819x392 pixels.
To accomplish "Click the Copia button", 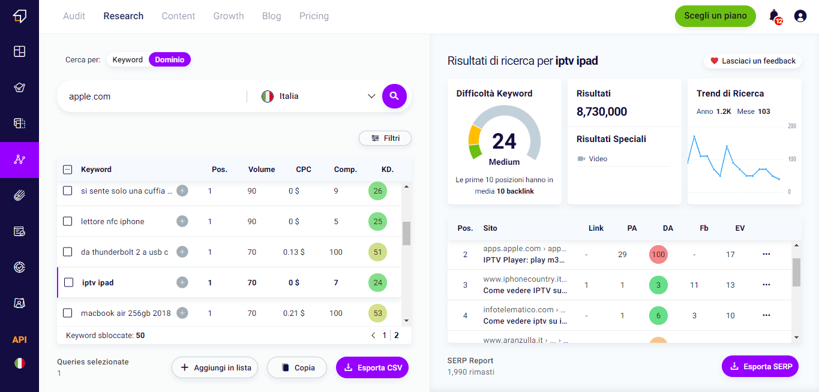I will (x=297, y=368).
